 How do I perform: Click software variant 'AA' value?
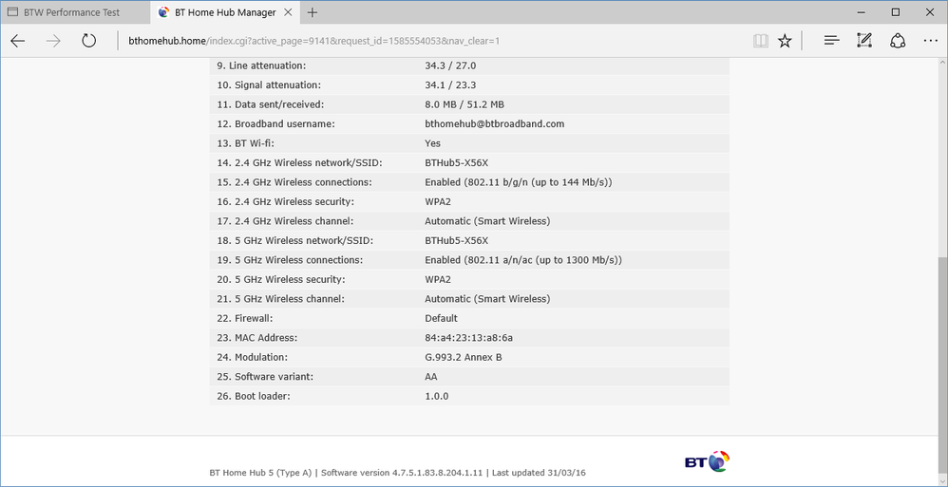click(x=431, y=377)
